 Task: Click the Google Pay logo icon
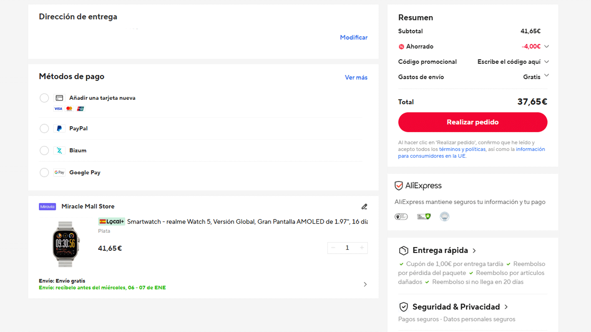[x=59, y=172]
